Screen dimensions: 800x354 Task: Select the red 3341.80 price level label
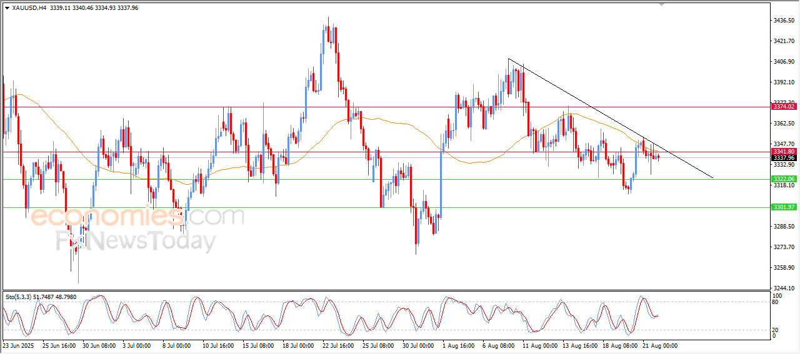click(x=784, y=152)
